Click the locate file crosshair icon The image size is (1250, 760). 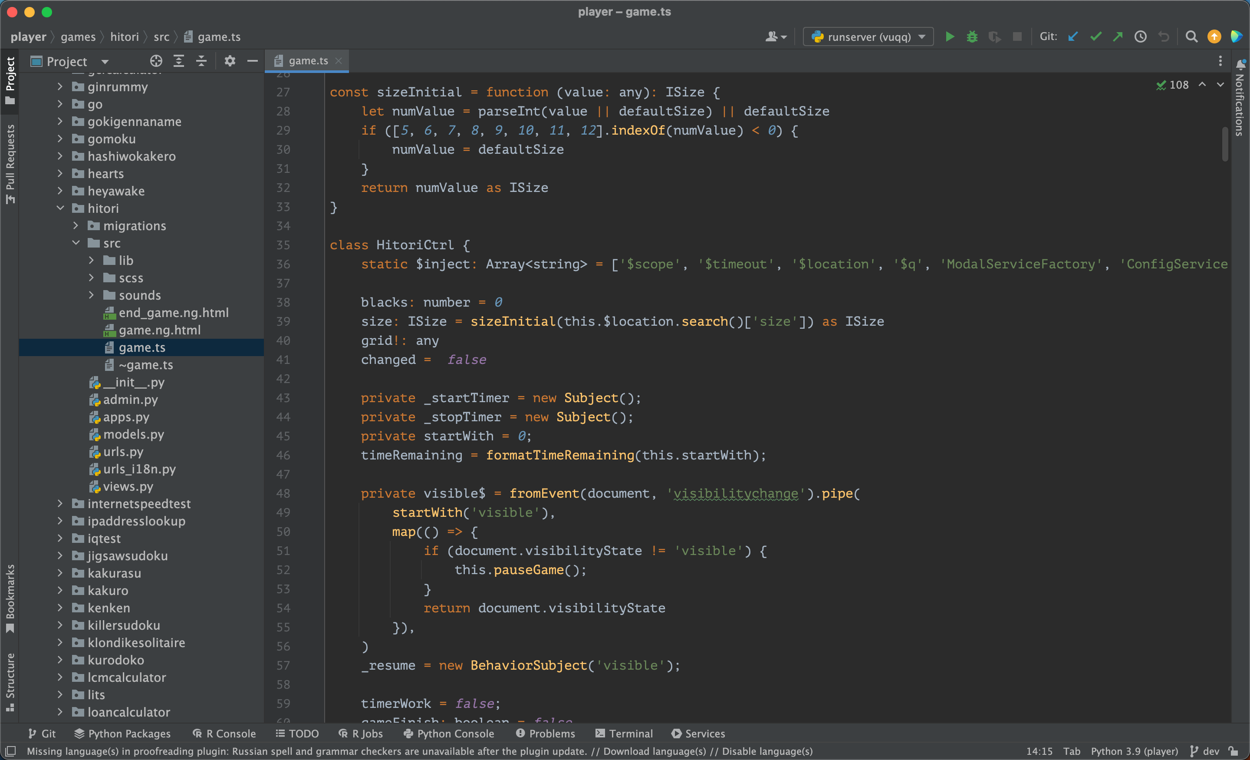[156, 61]
